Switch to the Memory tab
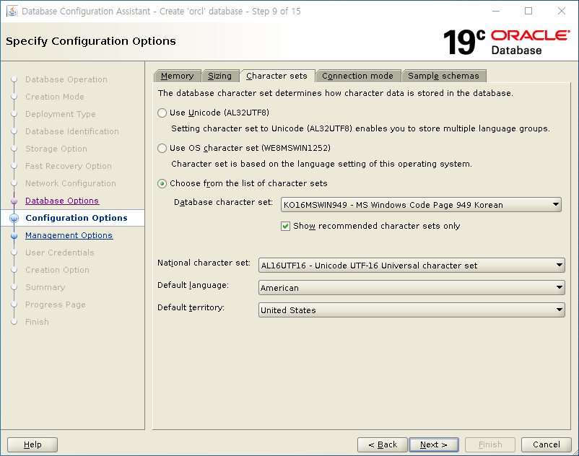This screenshot has width=579, height=456. 178,76
